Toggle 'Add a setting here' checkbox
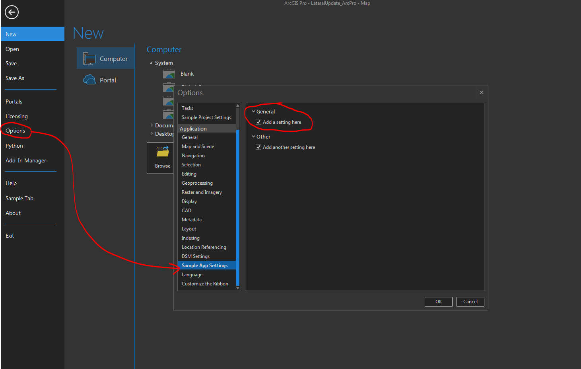The height and width of the screenshot is (369, 581). coord(258,122)
